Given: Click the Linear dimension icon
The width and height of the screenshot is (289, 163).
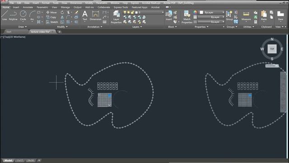Looking at the screenshot, I should 104,12.
